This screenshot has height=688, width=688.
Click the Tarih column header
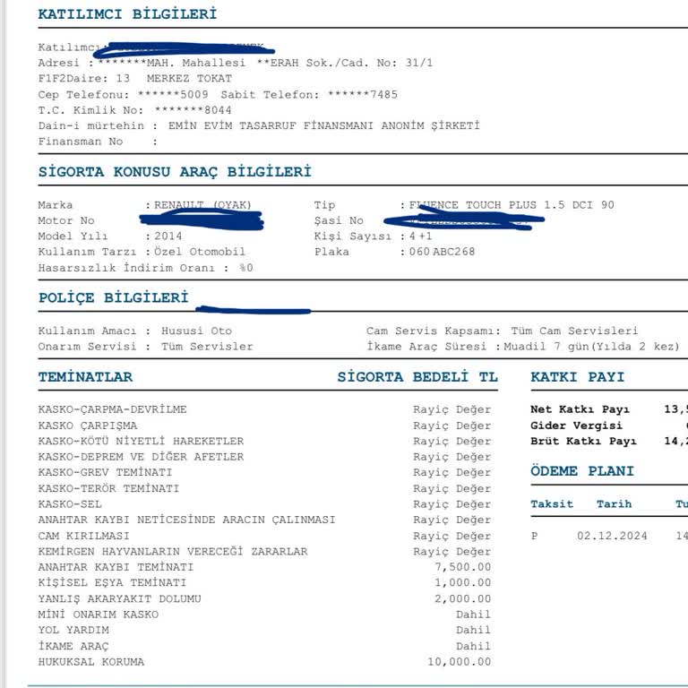click(x=614, y=503)
